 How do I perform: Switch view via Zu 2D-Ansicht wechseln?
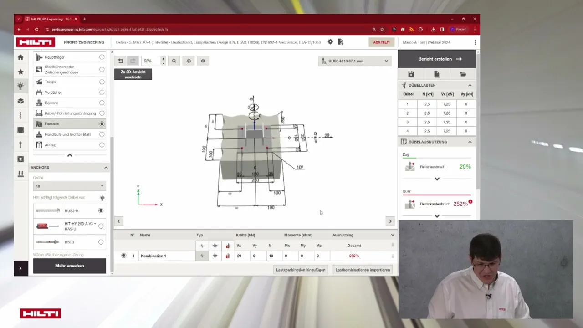point(133,74)
